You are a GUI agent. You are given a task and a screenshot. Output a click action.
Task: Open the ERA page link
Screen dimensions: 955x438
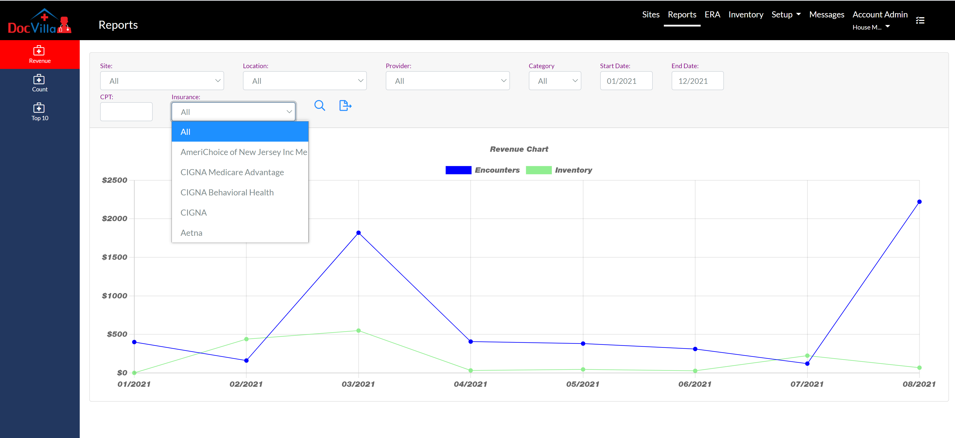coord(712,14)
